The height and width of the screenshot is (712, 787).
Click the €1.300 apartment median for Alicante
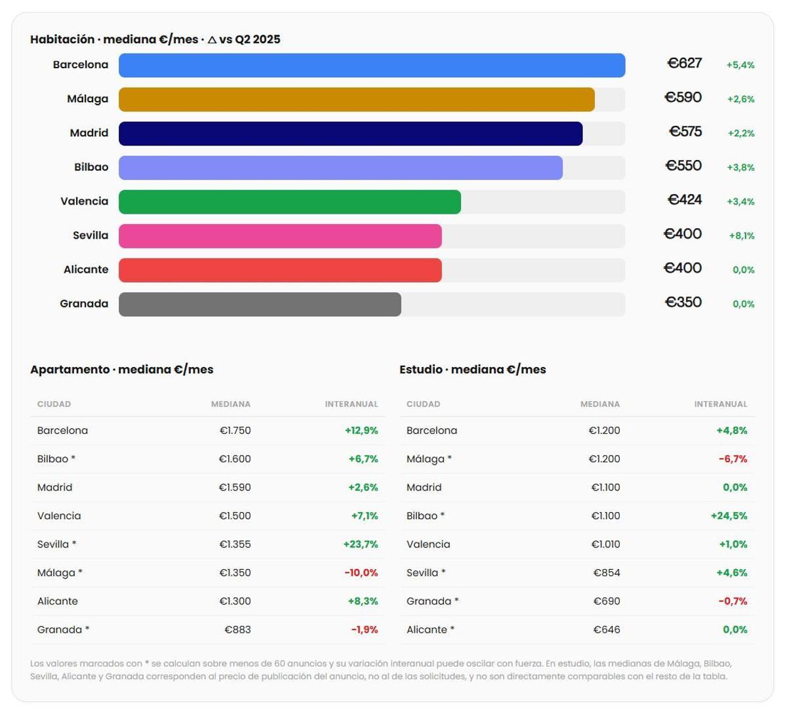coord(235,601)
